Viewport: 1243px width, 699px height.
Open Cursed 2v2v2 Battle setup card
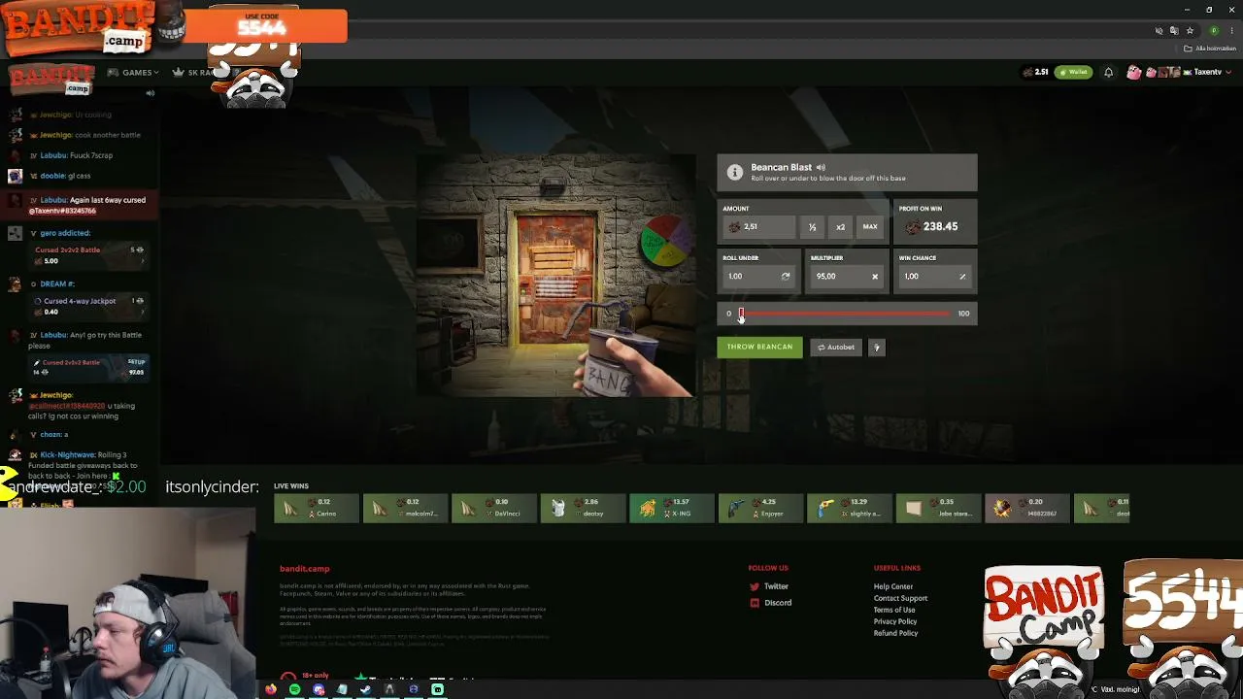coord(88,367)
